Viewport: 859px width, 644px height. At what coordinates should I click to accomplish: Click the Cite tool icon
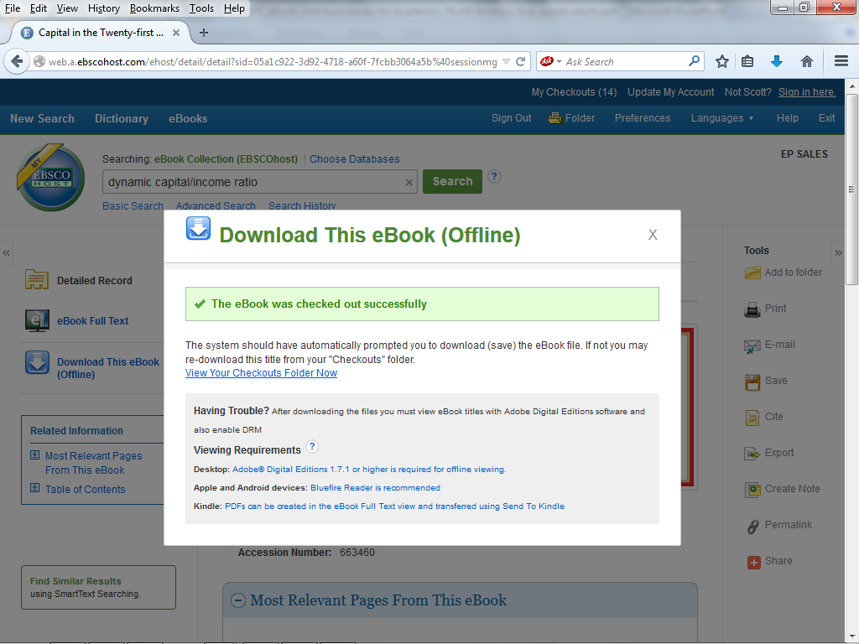point(752,418)
